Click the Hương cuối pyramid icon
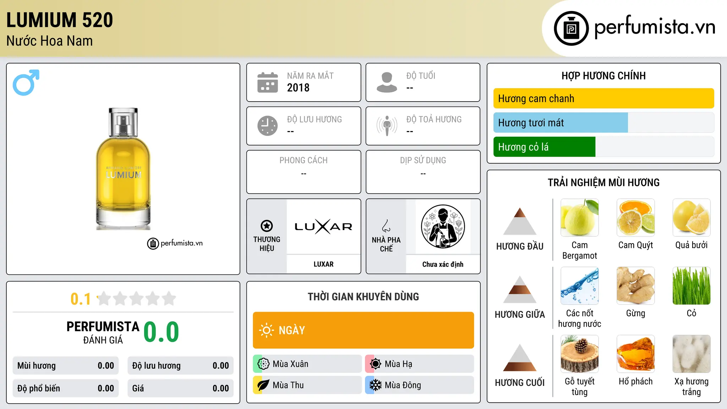The image size is (727, 409). pyautogui.click(x=520, y=358)
